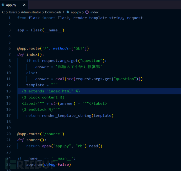Click the cube symbol icon beside index
Screen dimensions: 181x171
pos(87,12)
